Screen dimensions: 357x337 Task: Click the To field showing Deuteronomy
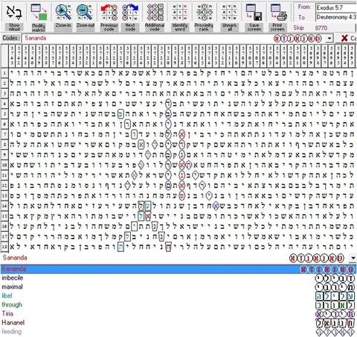336,17
